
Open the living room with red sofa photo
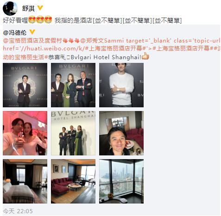(73, 181)
